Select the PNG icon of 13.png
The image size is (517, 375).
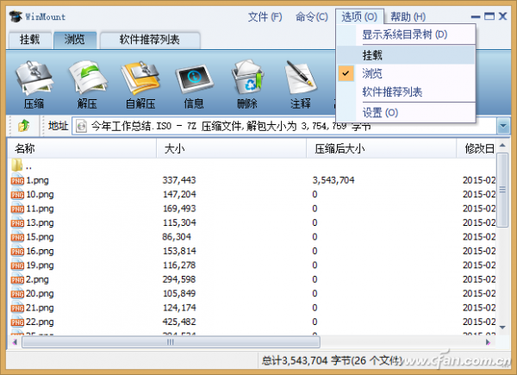click(x=17, y=222)
